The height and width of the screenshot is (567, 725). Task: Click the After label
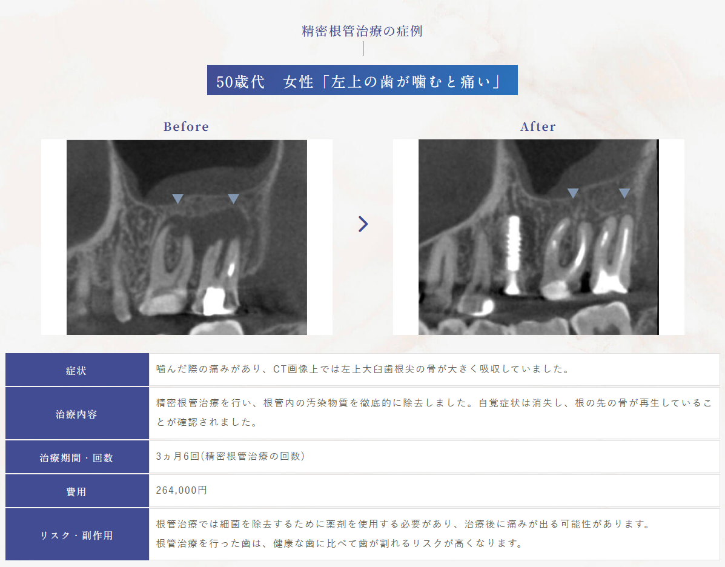click(x=538, y=126)
